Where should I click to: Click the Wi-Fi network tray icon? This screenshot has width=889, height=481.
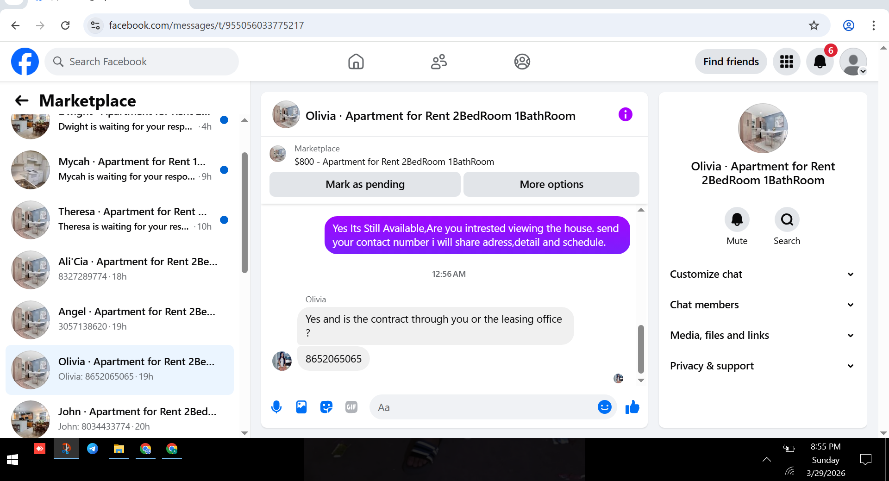[x=790, y=472]
